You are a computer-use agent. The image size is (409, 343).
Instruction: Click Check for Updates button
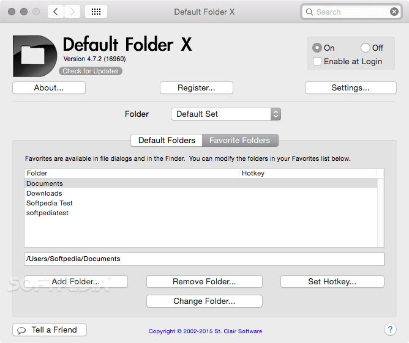[x=91, y=71]
